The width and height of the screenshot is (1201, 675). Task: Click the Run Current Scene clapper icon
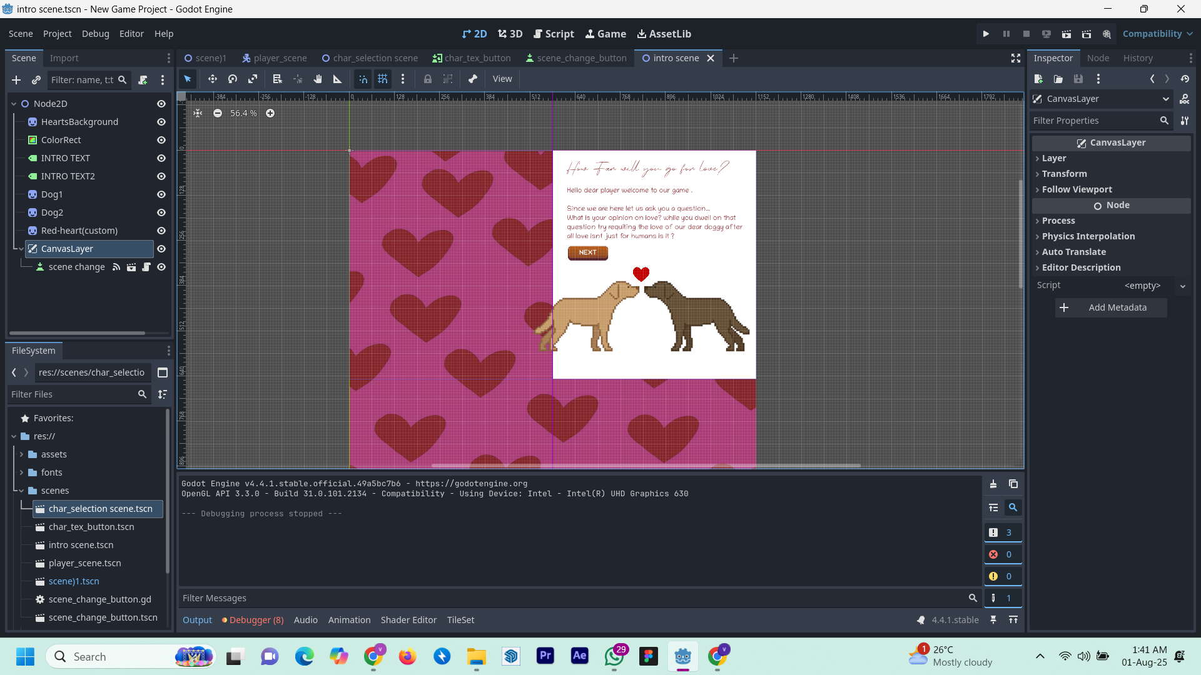[x=1067, y=34]
